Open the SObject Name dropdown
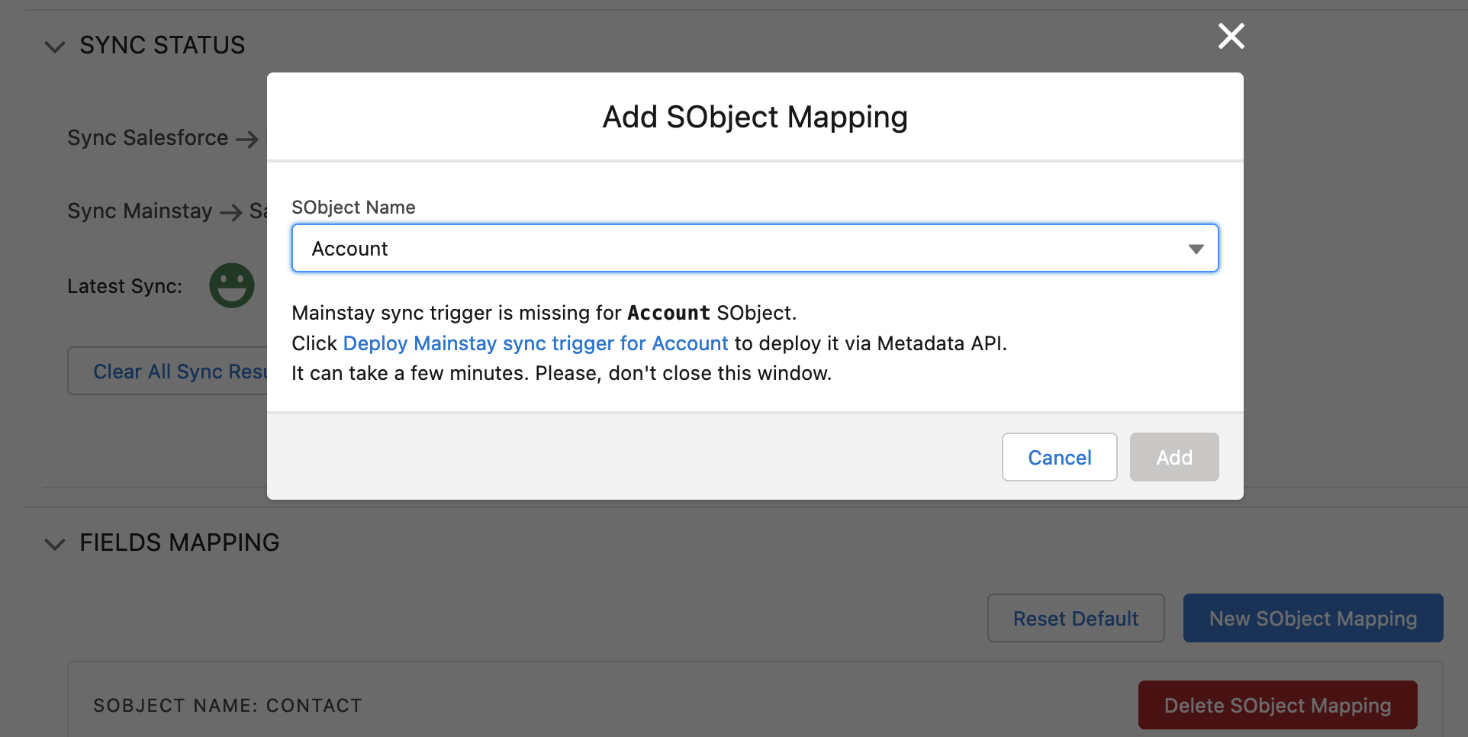 [755, 248]
